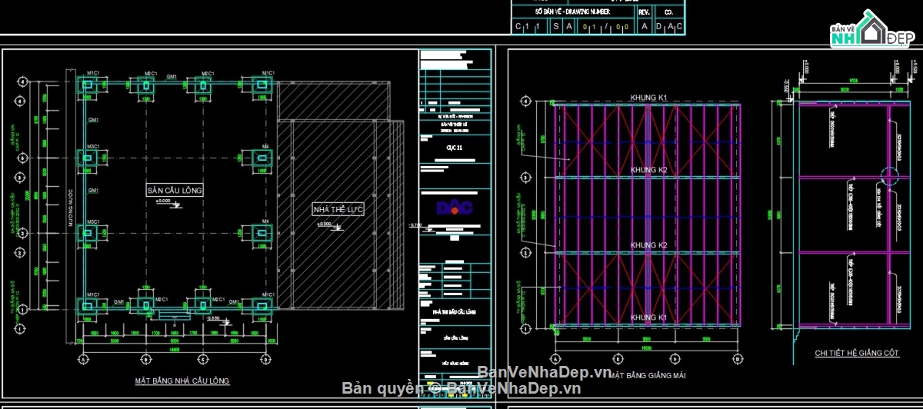Viewport: 923px width, 409px height.
Task: Select the 'DAC' code cell under CO.
Action: tap(670, 27)
